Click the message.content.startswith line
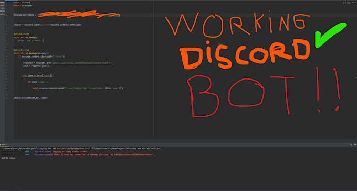Viewport: 357px width, 191px height. (42, 57)
